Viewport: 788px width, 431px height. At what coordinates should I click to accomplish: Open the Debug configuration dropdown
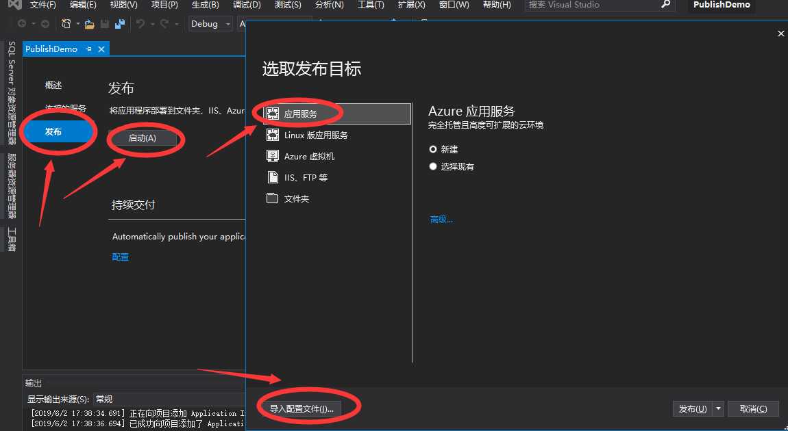210,23
